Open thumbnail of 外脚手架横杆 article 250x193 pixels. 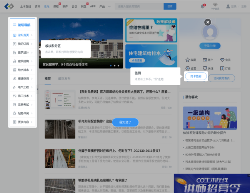(60, 159)
